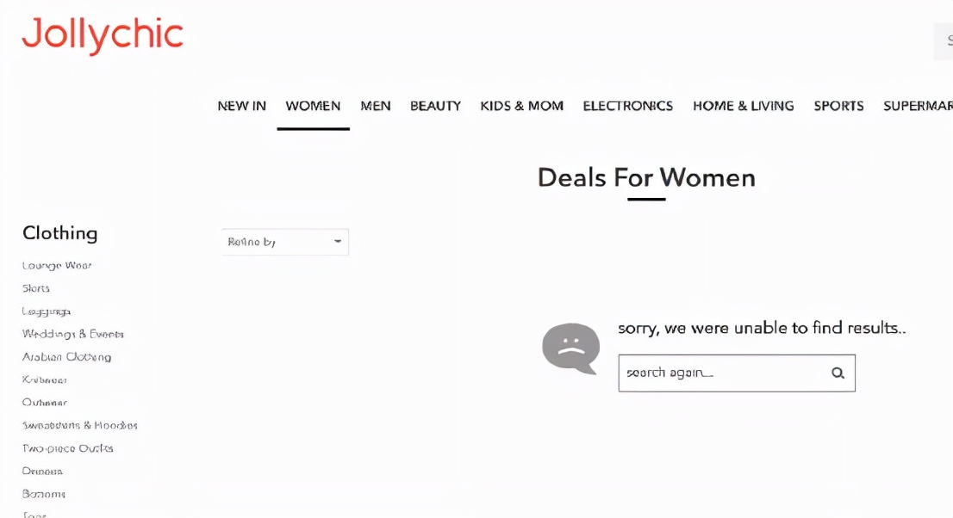Select the WOMEN tab
The image size is (953, 518).
pyautogui.click(x=313, y=106)
